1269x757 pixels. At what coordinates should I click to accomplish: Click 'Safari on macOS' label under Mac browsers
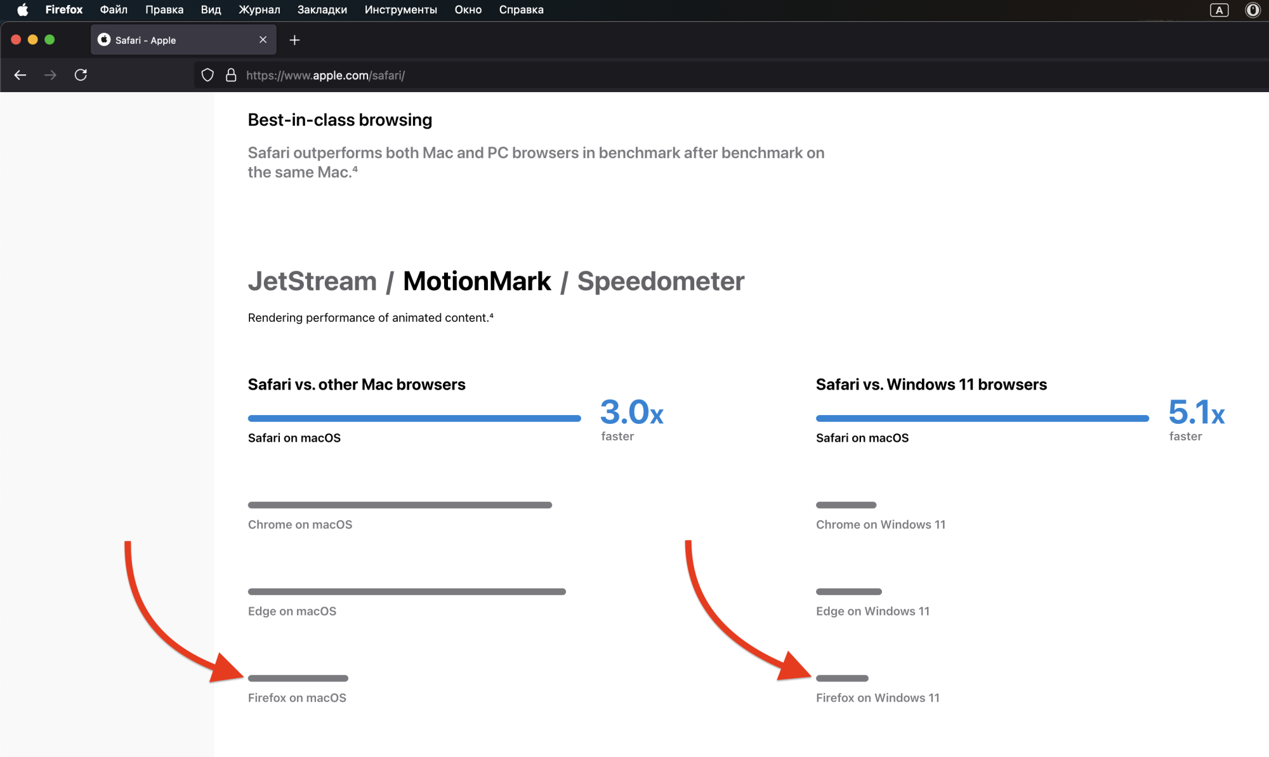point(294,438)
